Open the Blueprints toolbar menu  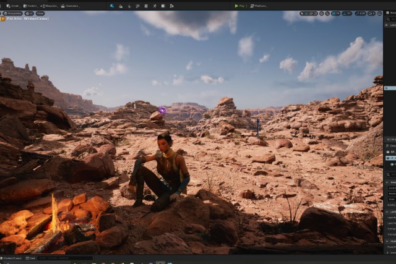[49, 6]
